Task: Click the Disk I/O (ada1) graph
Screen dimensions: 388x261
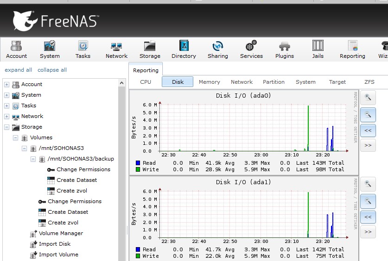Action: click(x=244, y=219)
